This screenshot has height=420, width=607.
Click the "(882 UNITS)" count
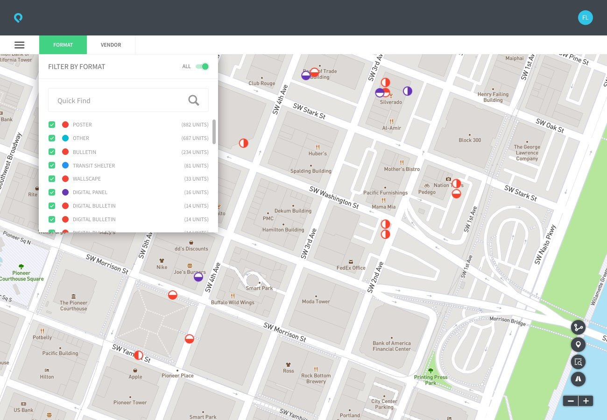click(x=195, y=125)
